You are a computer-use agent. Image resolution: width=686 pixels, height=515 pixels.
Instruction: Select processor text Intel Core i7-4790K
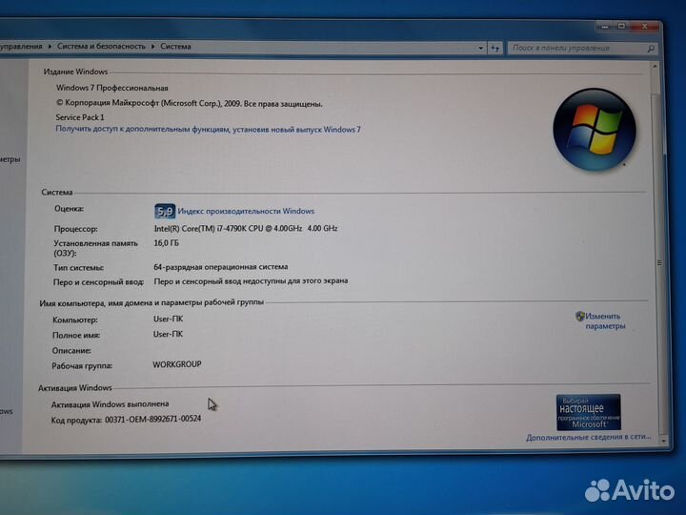click(246, 228)
